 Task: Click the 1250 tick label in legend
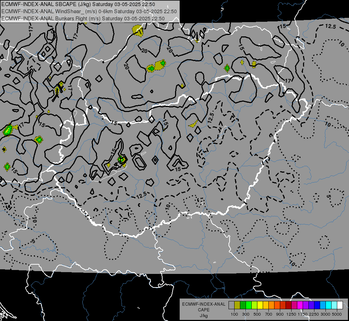coord(291,314)
